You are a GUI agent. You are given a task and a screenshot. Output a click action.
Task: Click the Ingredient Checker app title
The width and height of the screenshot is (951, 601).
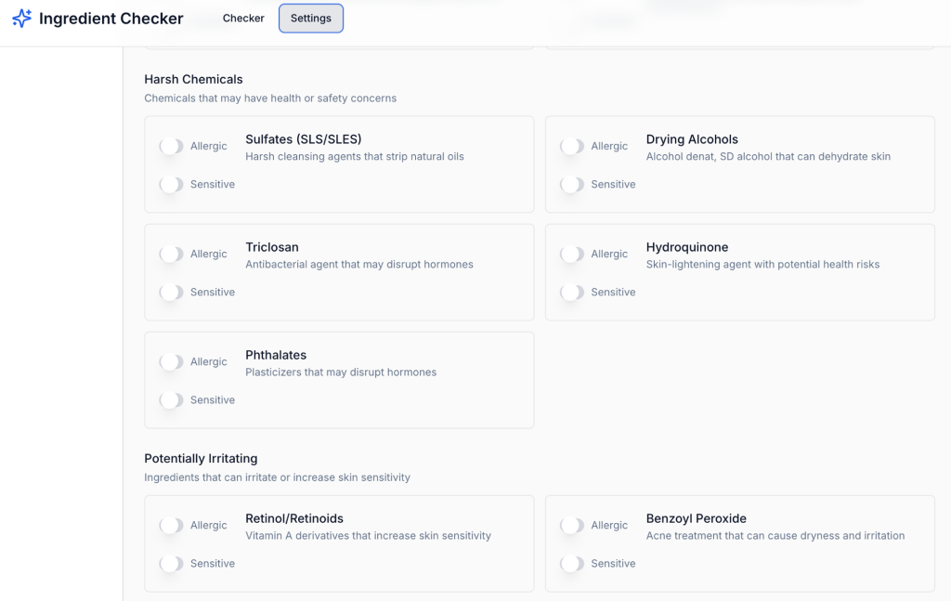click(x=111, y=19)
